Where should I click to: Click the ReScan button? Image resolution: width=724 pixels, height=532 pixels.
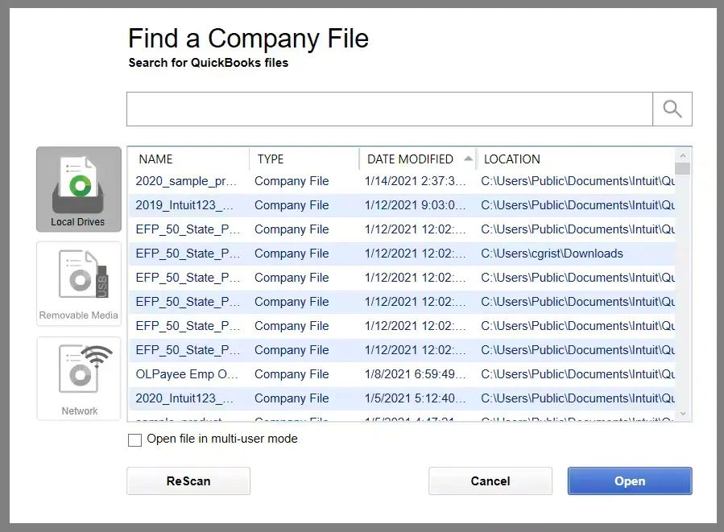point(188,480)
